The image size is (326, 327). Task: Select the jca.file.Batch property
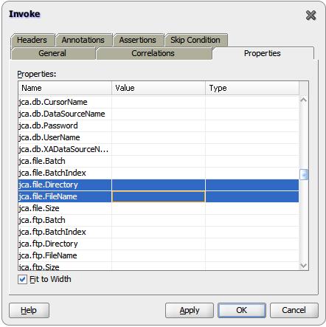pos(159,161)
